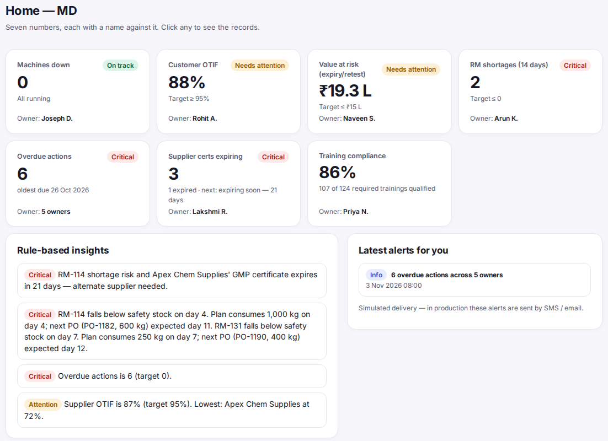
Task: Click "Owner: Arun K."
Action: [x=494, y=119]
